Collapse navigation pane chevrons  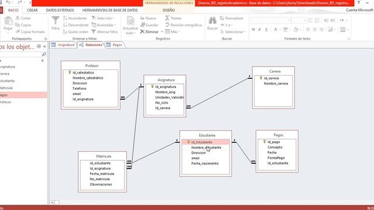click(x=44, y=47)
